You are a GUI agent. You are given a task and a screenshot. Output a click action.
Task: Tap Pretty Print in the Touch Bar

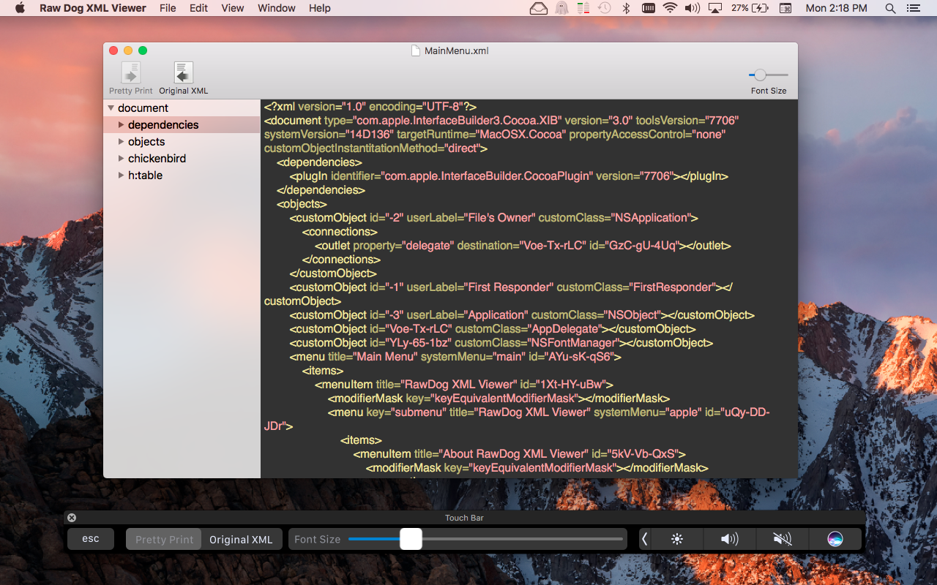pyautogui.click(x=164, y=539)
